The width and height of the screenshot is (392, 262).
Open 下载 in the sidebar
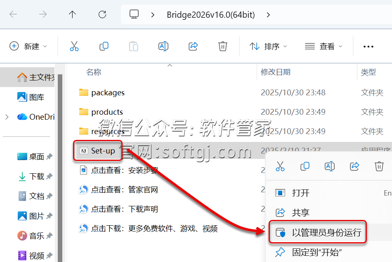[30, 177]
